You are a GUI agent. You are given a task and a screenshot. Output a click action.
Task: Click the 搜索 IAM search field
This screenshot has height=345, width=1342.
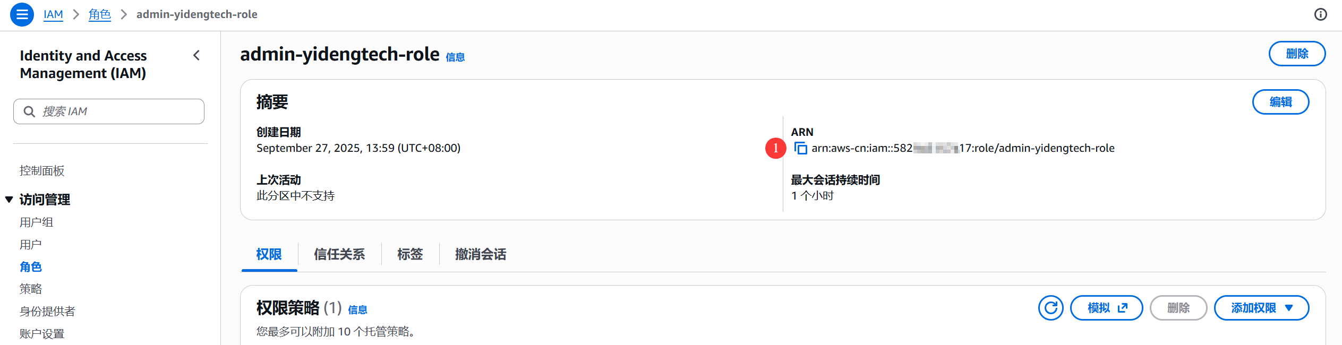(117, 111)
